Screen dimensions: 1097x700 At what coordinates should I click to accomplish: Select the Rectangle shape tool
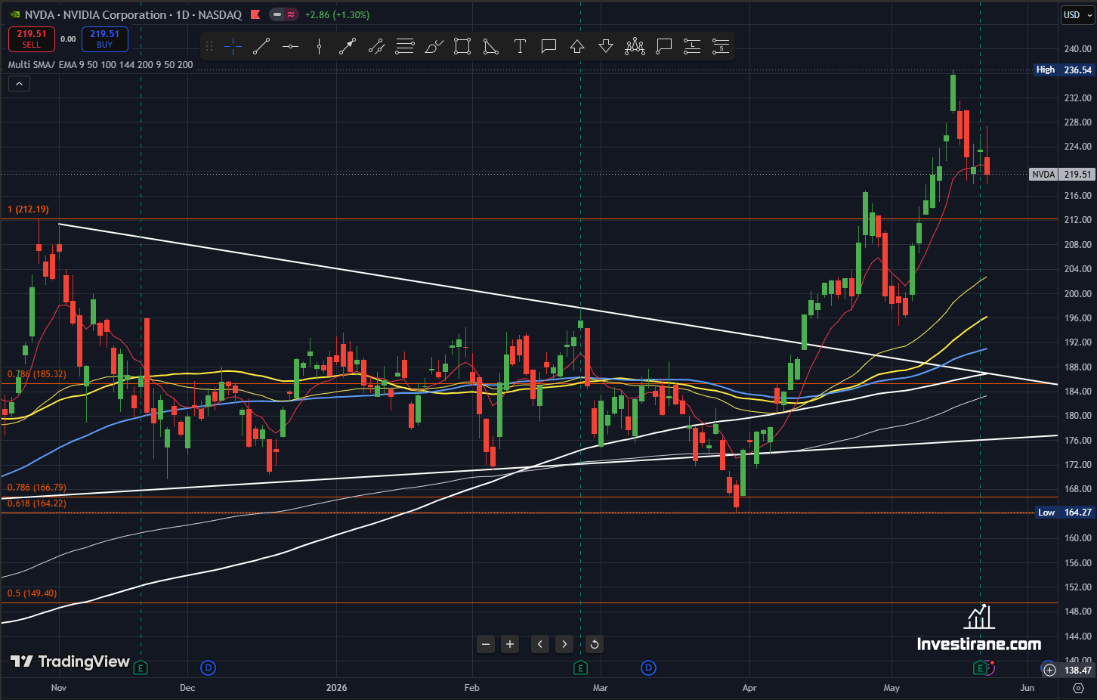pyautogui.click(x=462, y=47)
